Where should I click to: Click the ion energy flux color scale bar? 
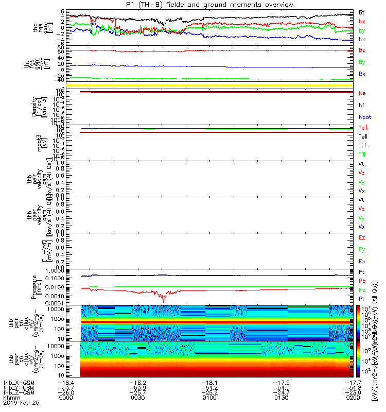(x=358, y=323)
